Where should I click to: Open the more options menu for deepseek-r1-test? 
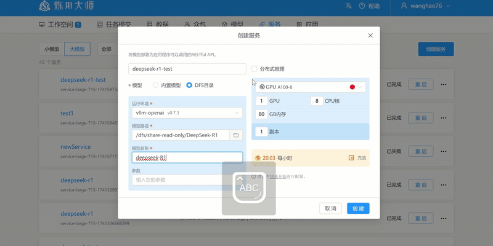(444, 84)
